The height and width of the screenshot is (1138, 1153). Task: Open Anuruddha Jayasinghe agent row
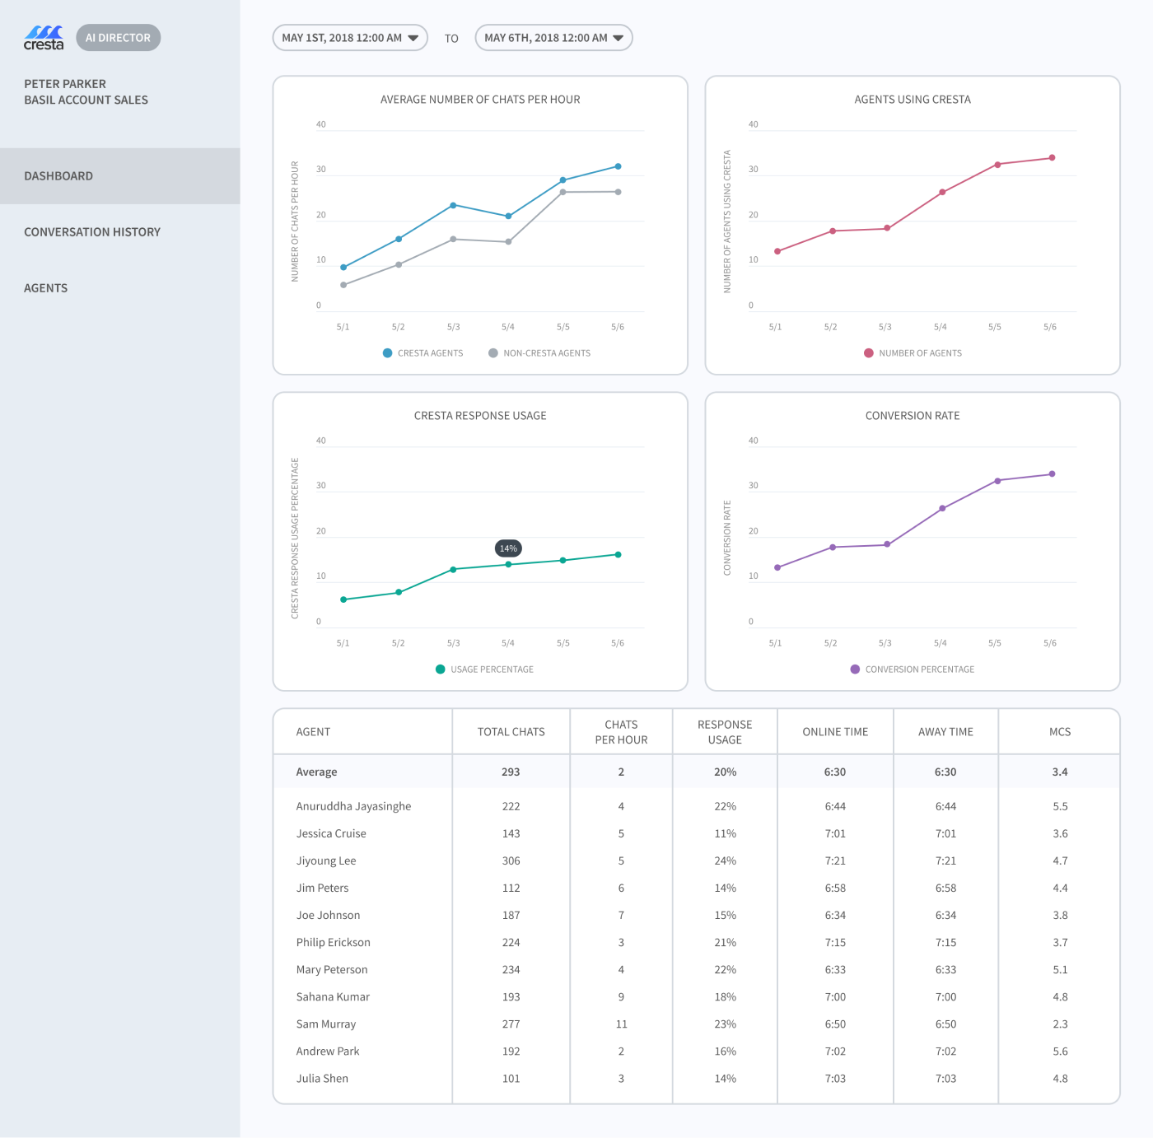[353, 806]
